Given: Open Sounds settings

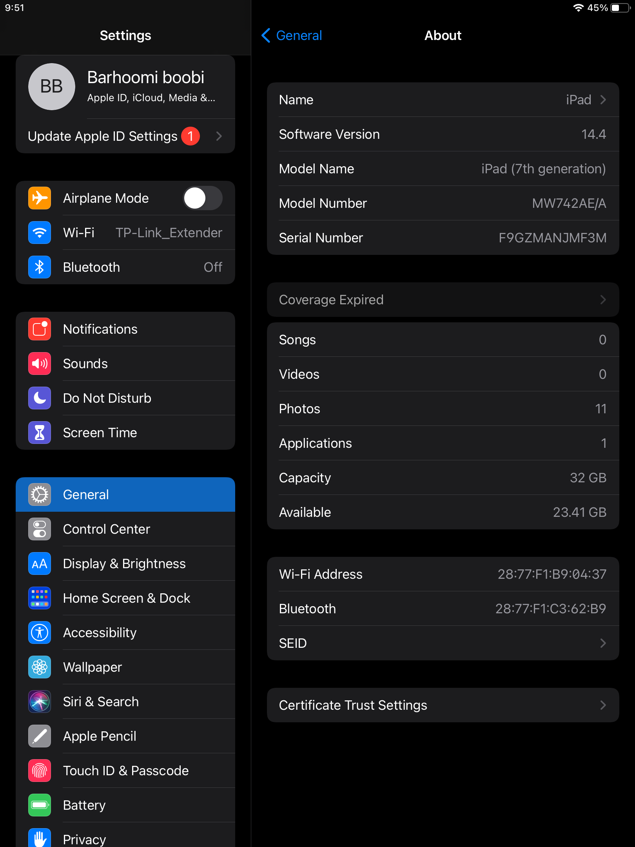Looking at the screenshot, I should point(125,364).
